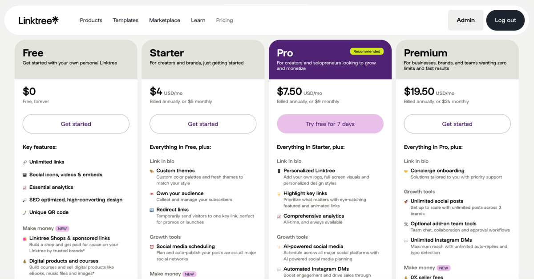This screenshot has height=279, width=534.
Task: Click the Unlimited links chain icon
Action: [x=25, y=162]
